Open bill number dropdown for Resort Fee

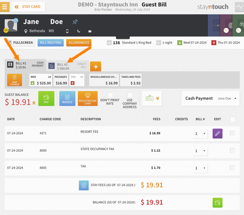201,133
